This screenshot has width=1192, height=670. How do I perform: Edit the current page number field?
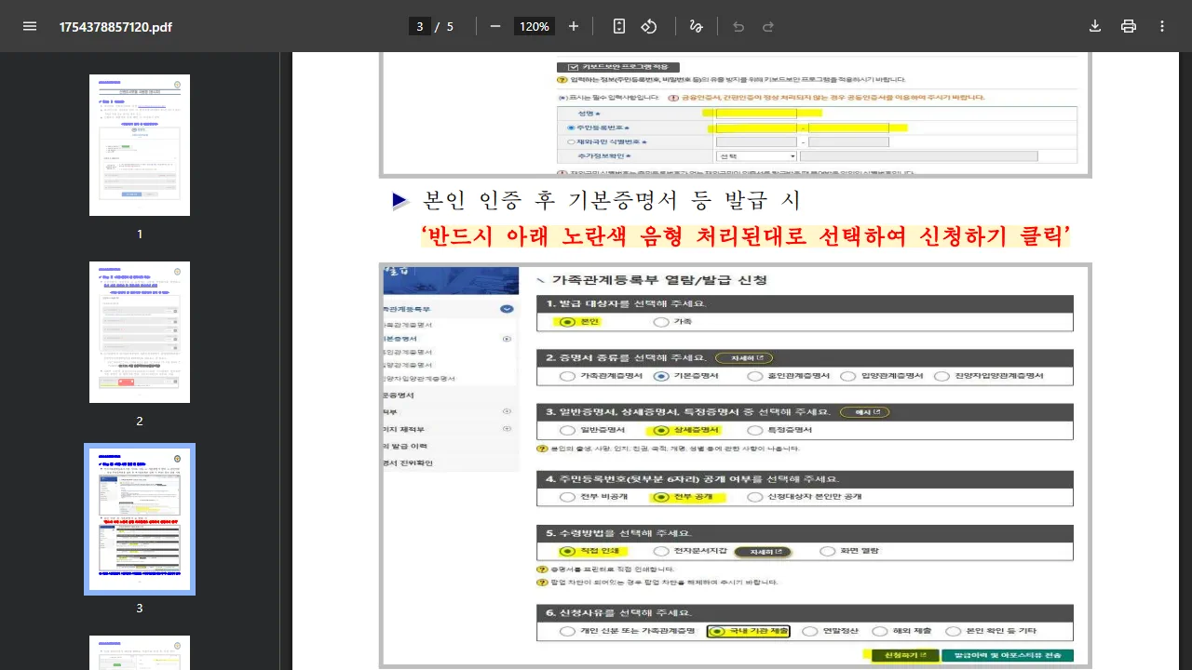click(x=420, y=26)
